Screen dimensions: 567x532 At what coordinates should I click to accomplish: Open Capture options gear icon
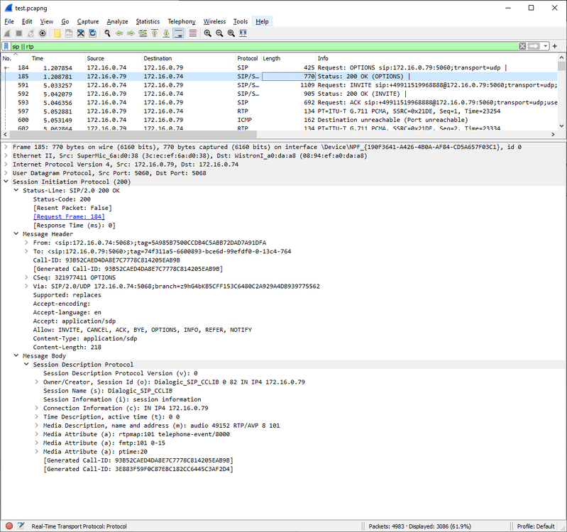tap(43, 33)
